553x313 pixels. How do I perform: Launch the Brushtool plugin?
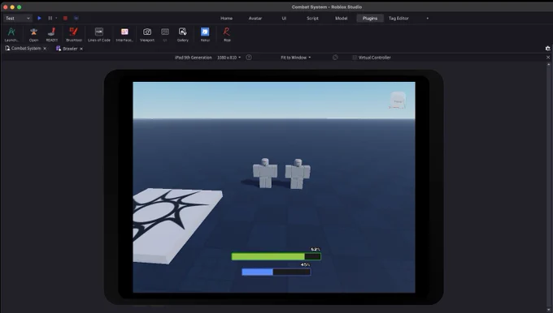coord(74,35)
